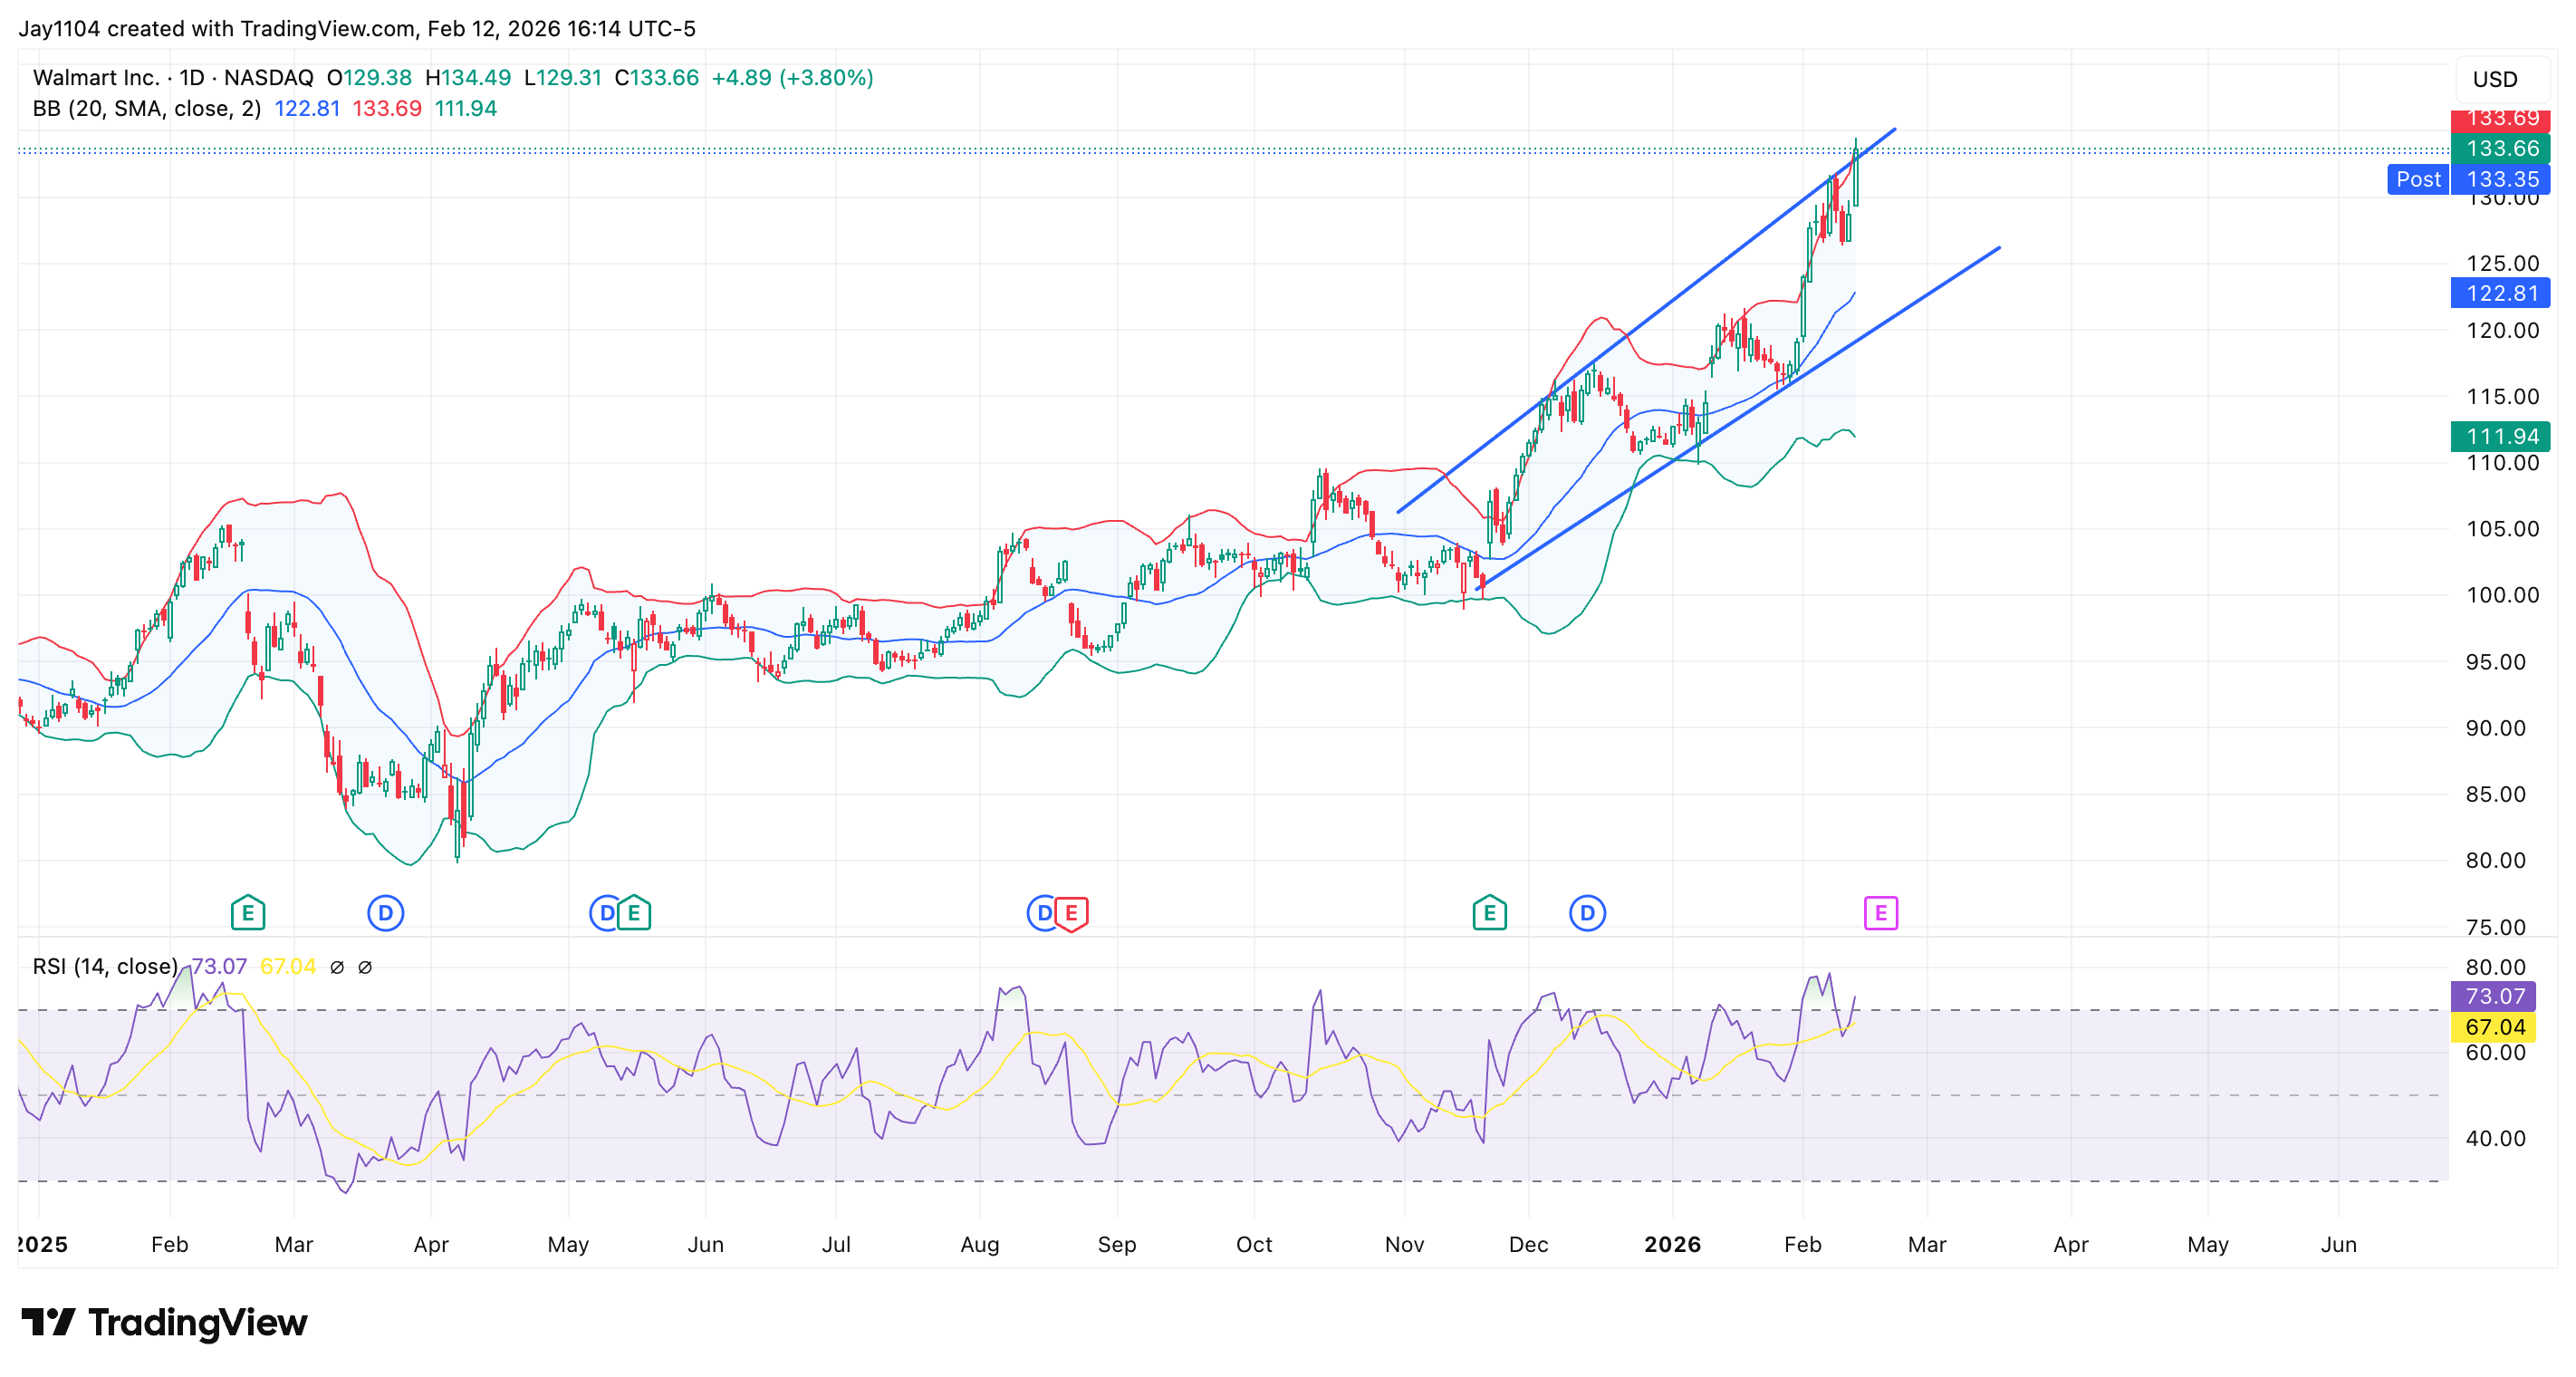Click the purple E earnings marker near February 2026
This screenshot has width=2576, height=1377.
point(1881,912)
